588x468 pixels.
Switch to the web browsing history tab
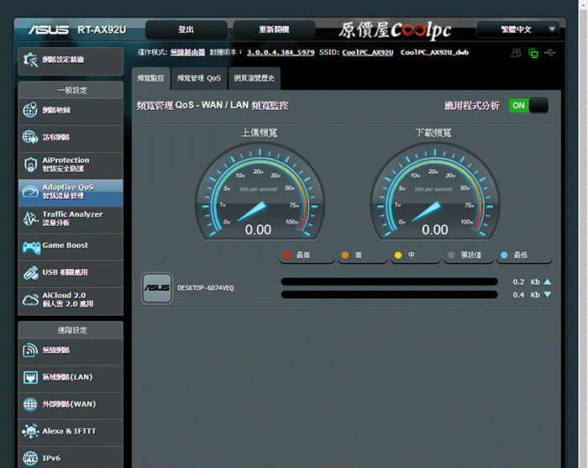[x=255, y=78]
